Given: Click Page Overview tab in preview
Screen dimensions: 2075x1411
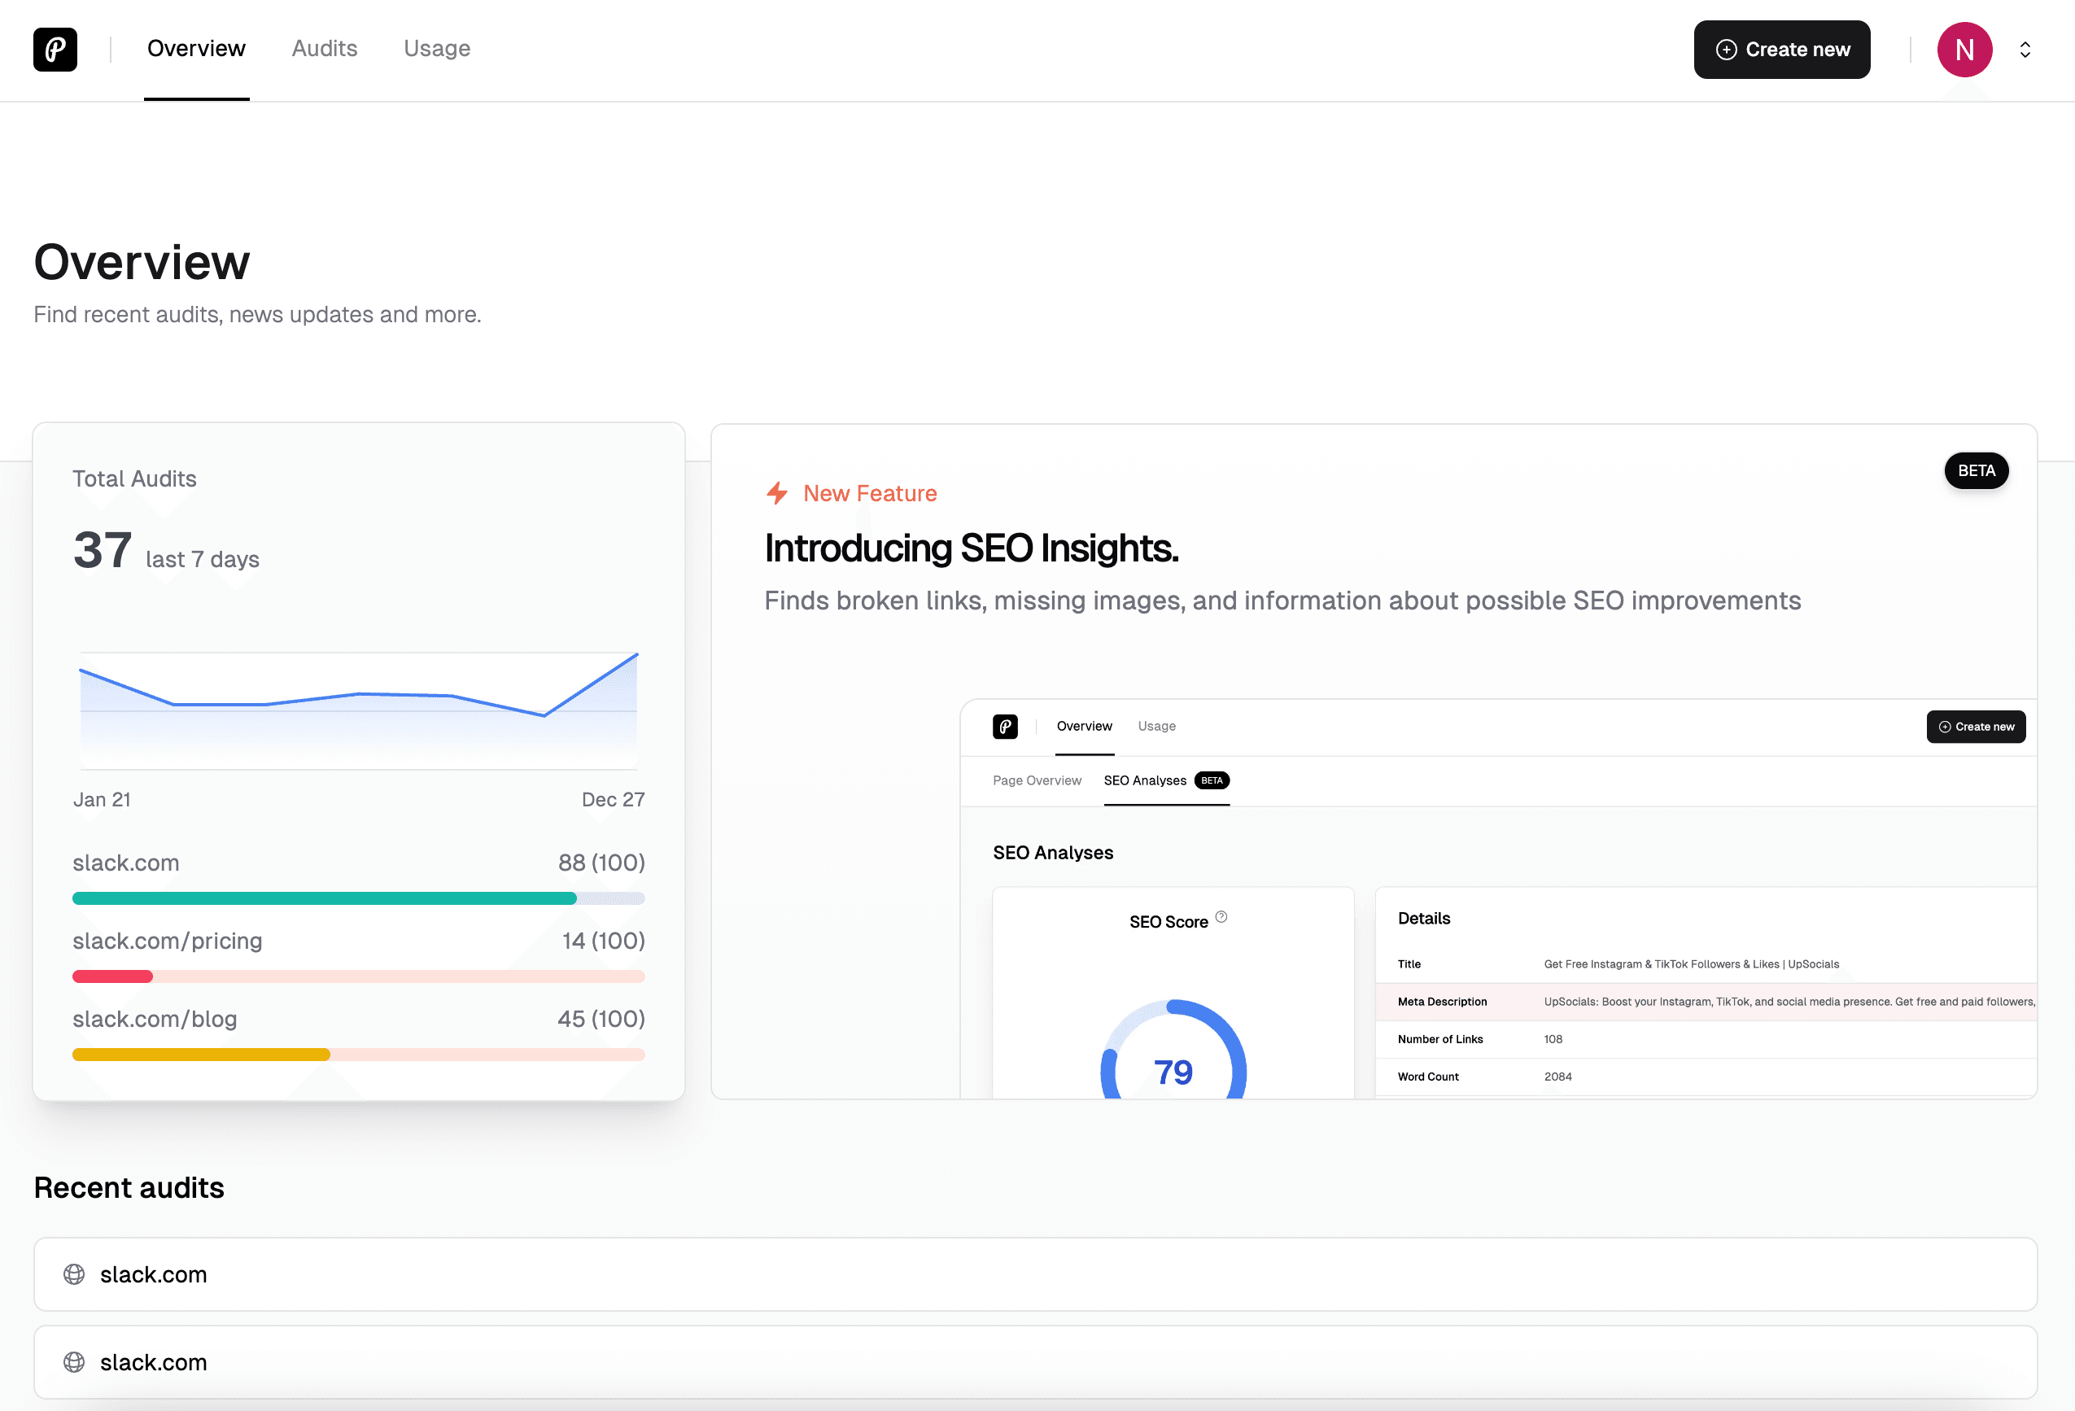Looking at the screenshot, I should click(x=1037, y=780).
